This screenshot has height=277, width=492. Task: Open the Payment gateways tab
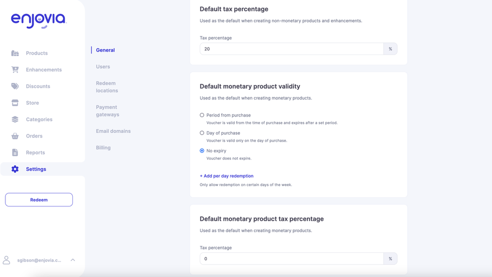coord(107,111)
